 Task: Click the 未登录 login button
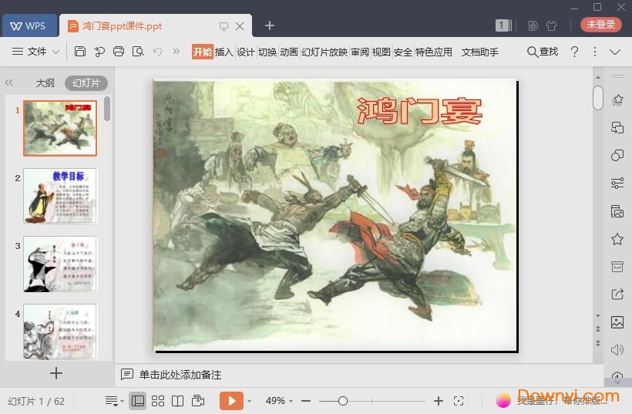[600, 25]
